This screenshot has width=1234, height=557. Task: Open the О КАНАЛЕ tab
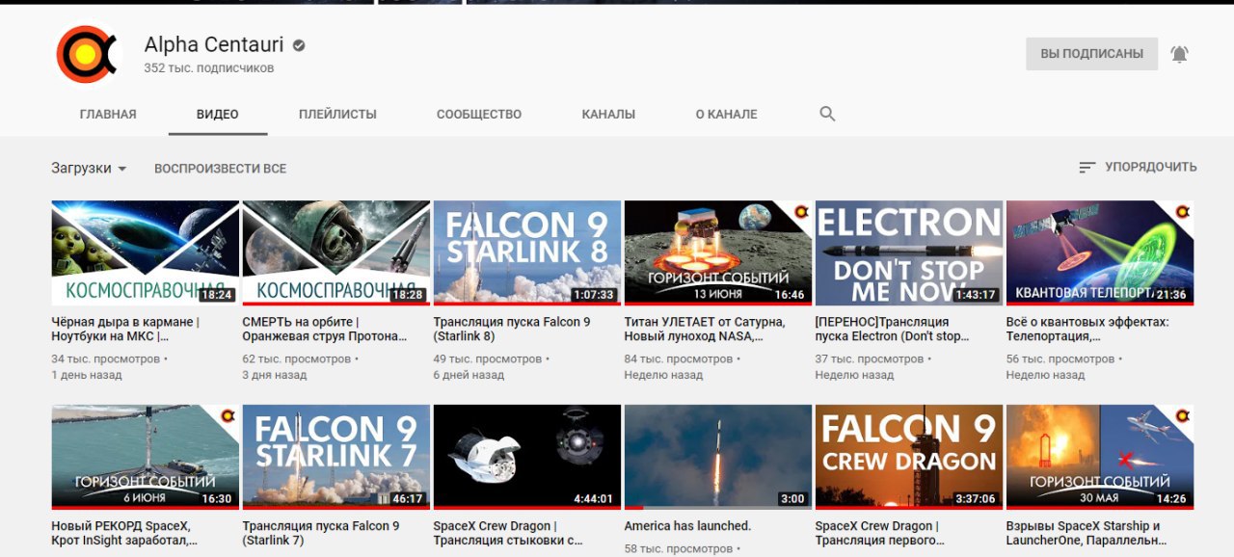coord(726,114)
